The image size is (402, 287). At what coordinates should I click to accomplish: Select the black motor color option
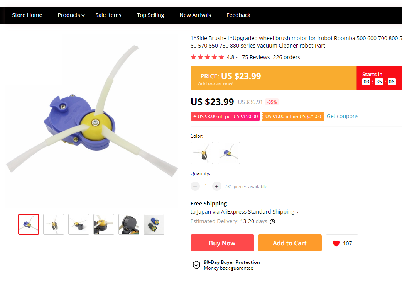click(202, 153)
